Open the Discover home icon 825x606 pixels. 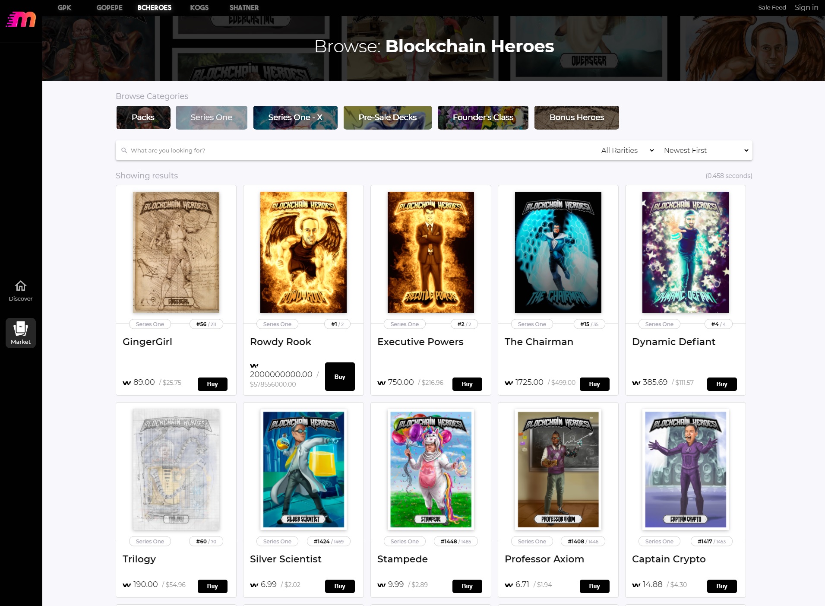point(21,286)
